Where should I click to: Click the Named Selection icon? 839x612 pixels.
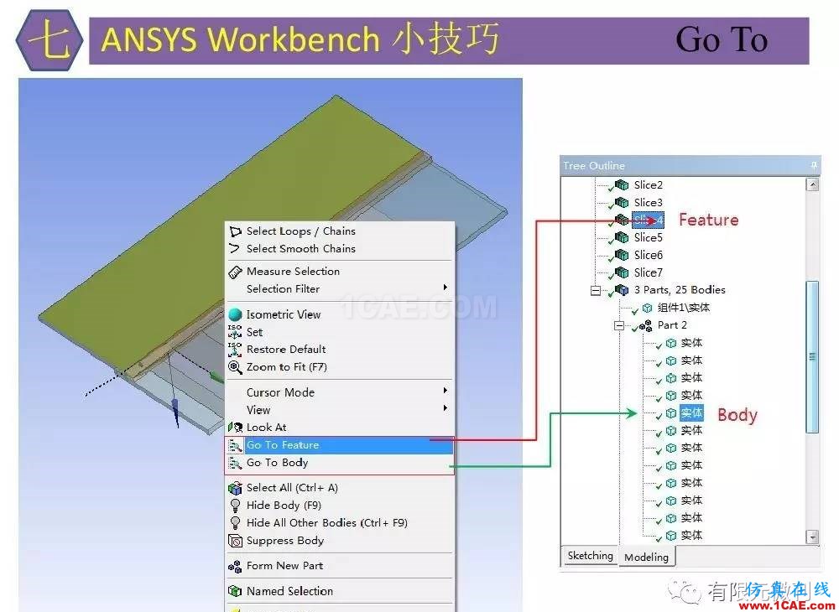[235, 591]
